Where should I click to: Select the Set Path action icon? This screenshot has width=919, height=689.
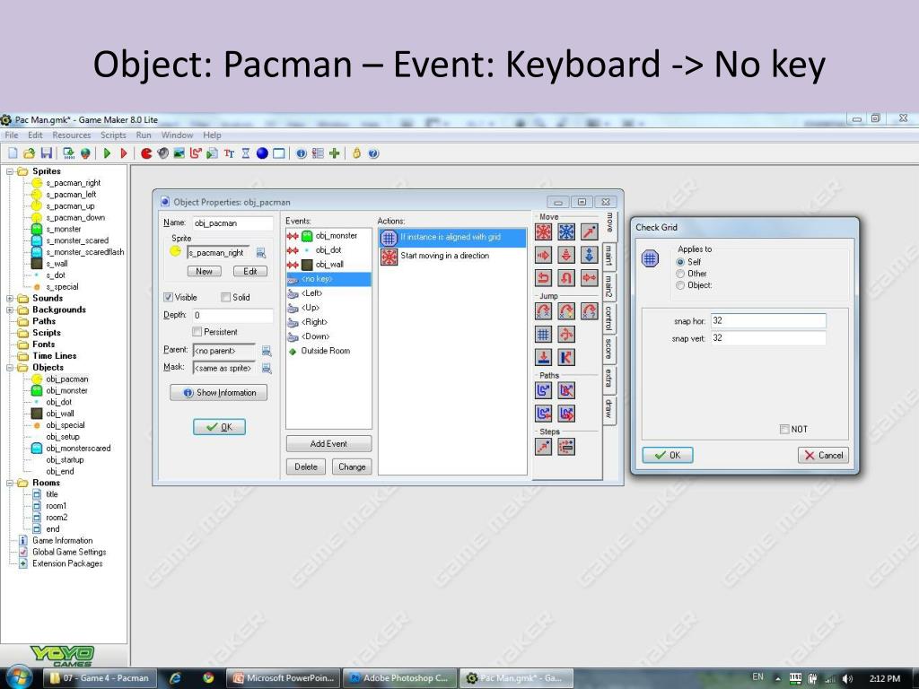[543, 391]
